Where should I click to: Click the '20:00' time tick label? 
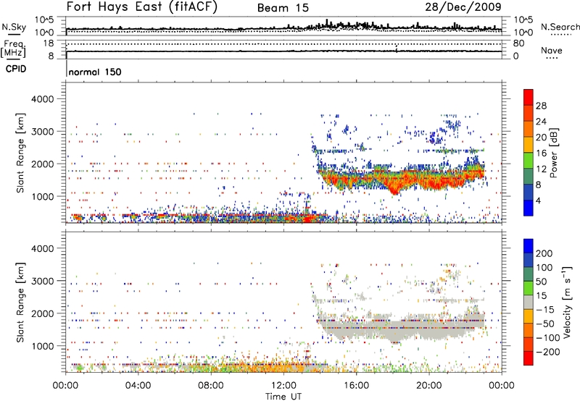coord(428,386)
